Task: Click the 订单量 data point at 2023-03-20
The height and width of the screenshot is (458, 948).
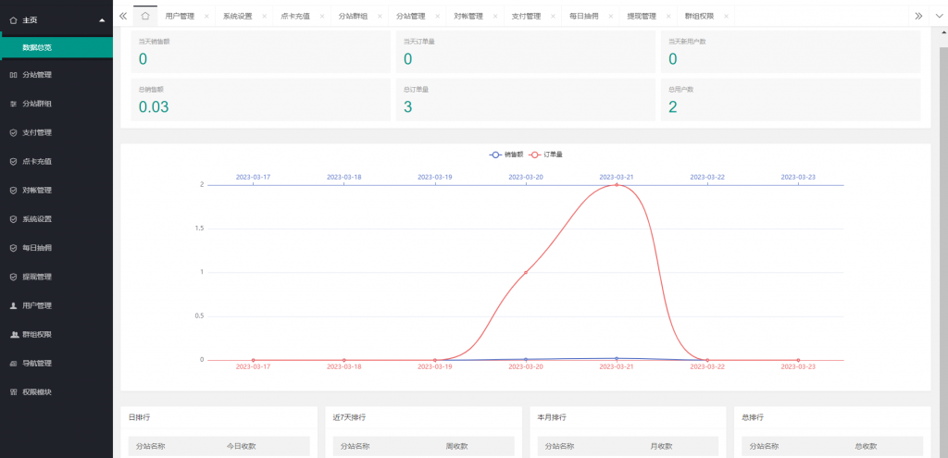Action: click(x=526, y=273)
